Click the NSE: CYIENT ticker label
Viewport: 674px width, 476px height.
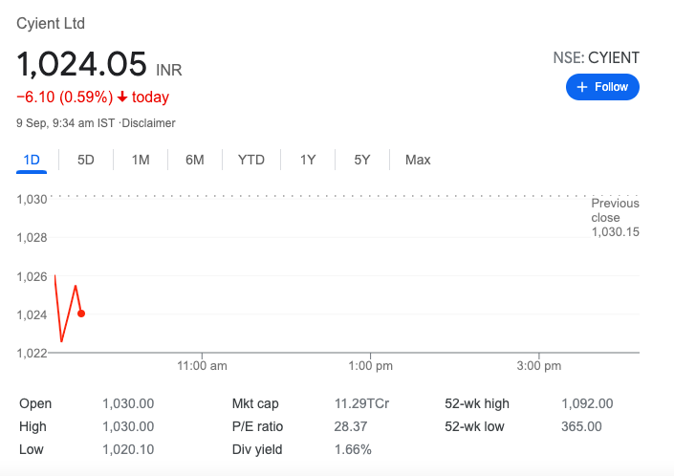point(597,57)
